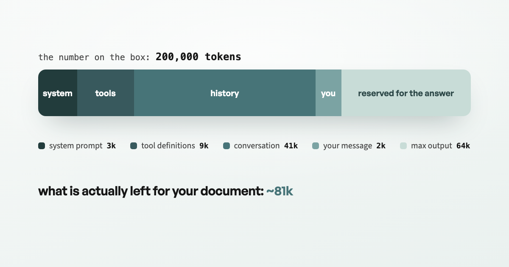The image size is (509, 267).
Task: Click the your message legend swatch
Action: [316, 146]
